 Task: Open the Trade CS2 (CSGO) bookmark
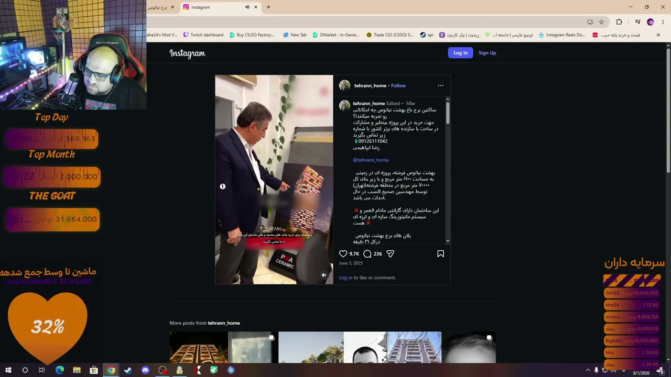(x=390, y=35)
